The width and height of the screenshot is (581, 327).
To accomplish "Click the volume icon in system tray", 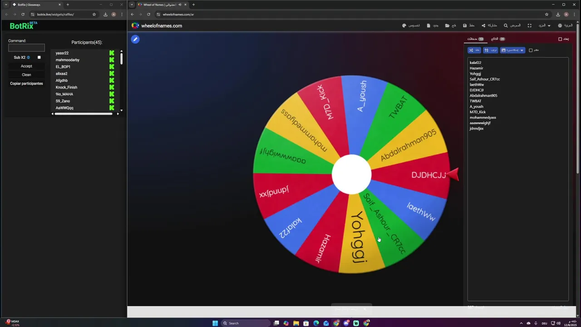I will tap(558, 323).
